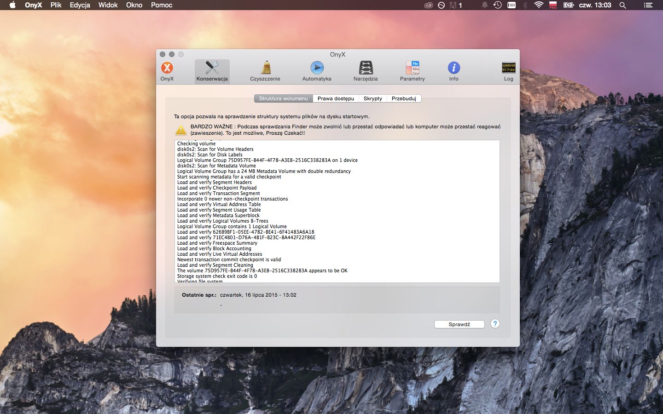
Task: Click the log line 'Load and verify Freespace Summary'
Action: [x=217, y=243]
